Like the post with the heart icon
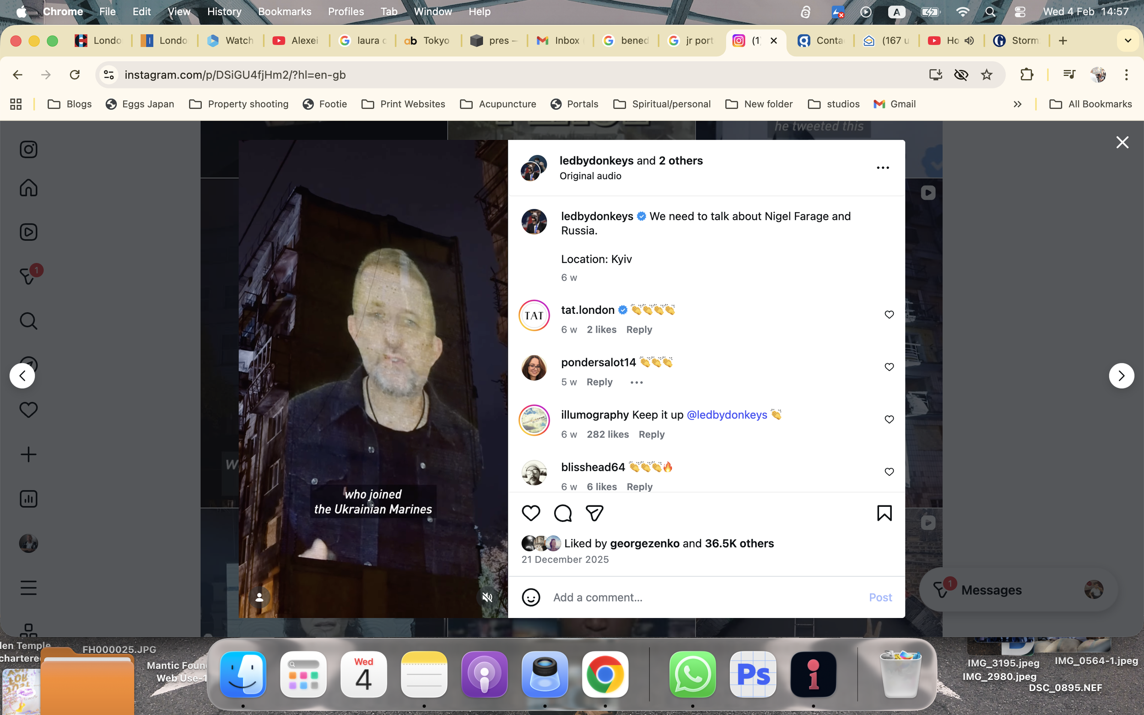1144x715 pixels. click(x=531, y=513)
